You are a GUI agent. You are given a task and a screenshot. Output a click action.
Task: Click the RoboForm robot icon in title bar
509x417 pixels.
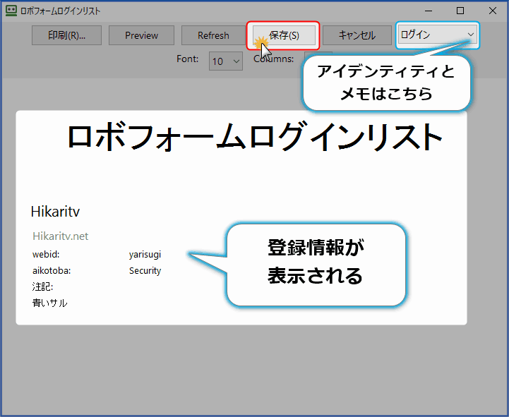[11, 11]
